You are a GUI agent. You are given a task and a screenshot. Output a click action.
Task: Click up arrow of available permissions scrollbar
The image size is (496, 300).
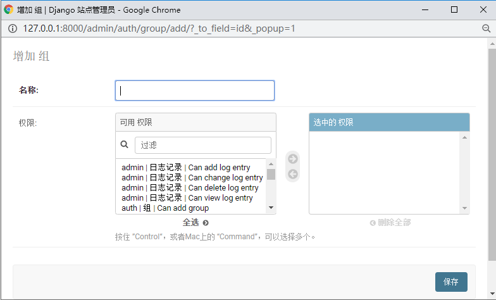click(x=271, y=164)
